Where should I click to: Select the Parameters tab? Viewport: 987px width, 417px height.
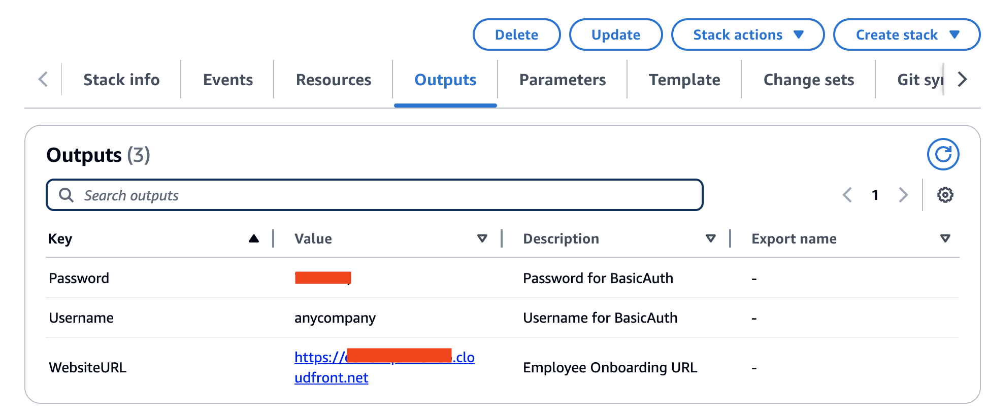click(563, 80)
